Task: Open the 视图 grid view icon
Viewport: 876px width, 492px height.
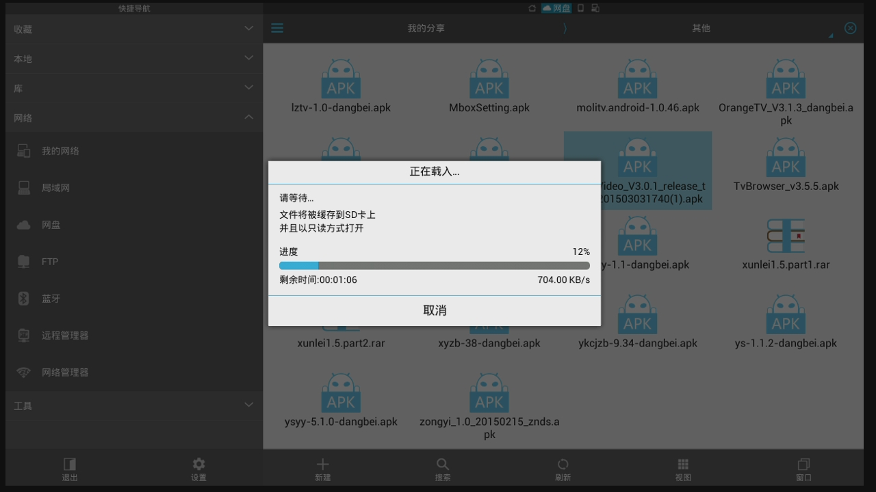Action: [683, 464]
